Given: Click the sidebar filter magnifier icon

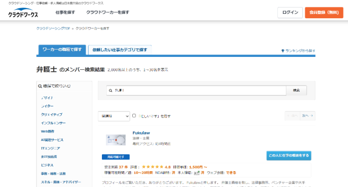Looking at the screenshot, I should click(40, 86).
